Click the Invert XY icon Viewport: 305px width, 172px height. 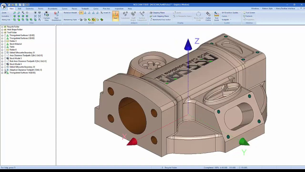tap(102, 13)
